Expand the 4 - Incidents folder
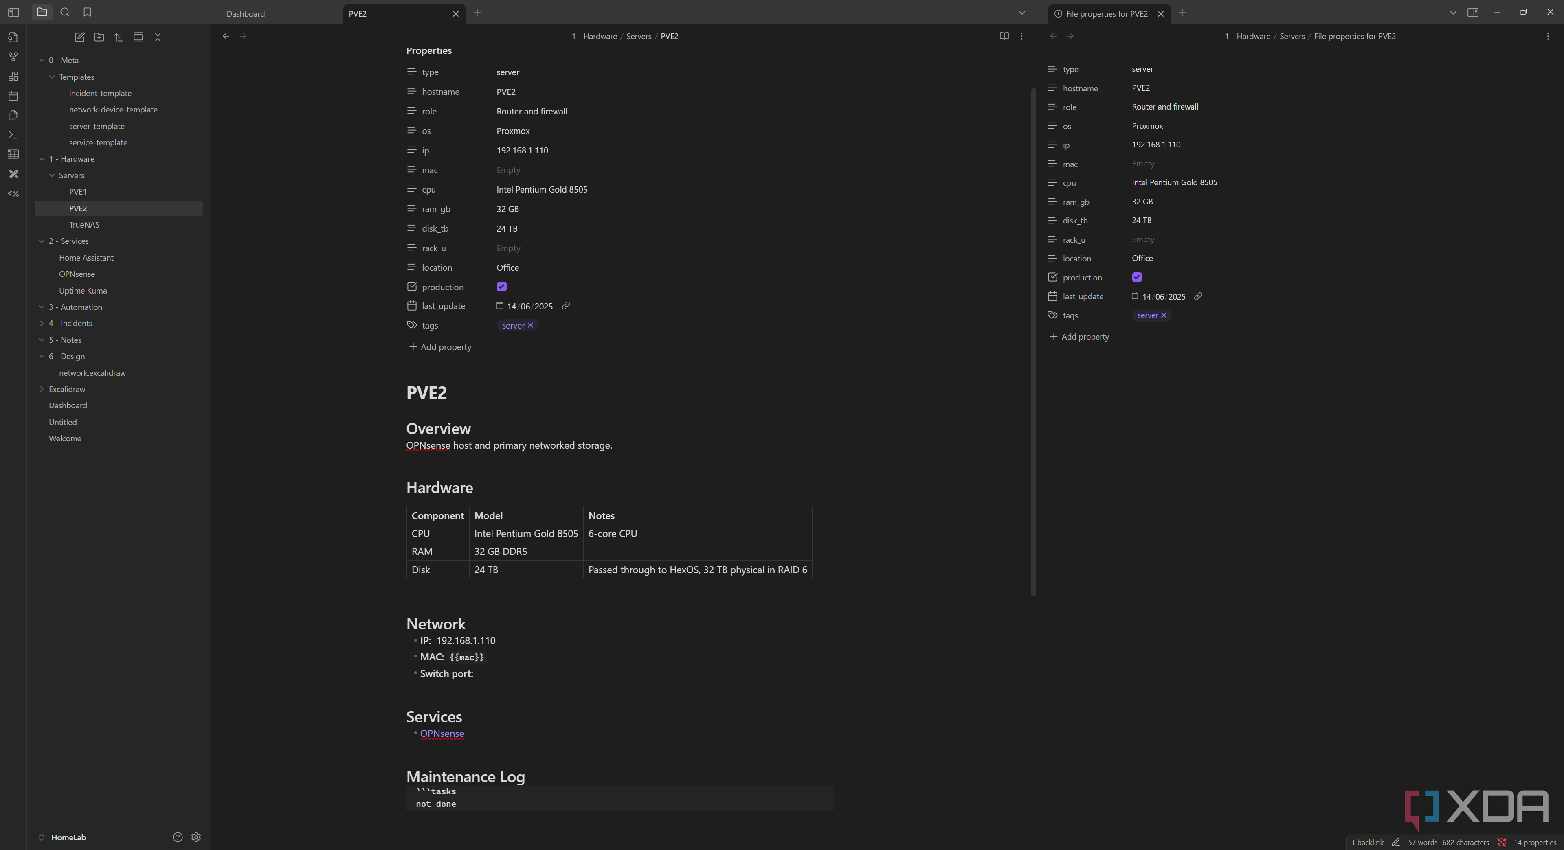This screenshot has height=850, width=1564. 42,323
